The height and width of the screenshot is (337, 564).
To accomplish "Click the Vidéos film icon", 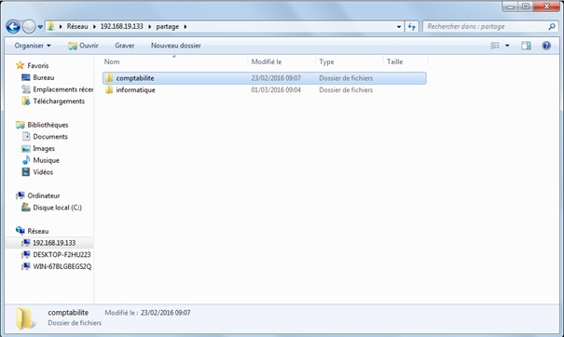I will (26, 171).
